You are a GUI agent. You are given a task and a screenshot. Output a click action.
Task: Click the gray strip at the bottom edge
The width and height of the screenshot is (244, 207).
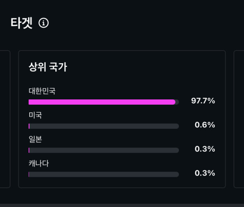pyautogui.click(x=122, y=205)
